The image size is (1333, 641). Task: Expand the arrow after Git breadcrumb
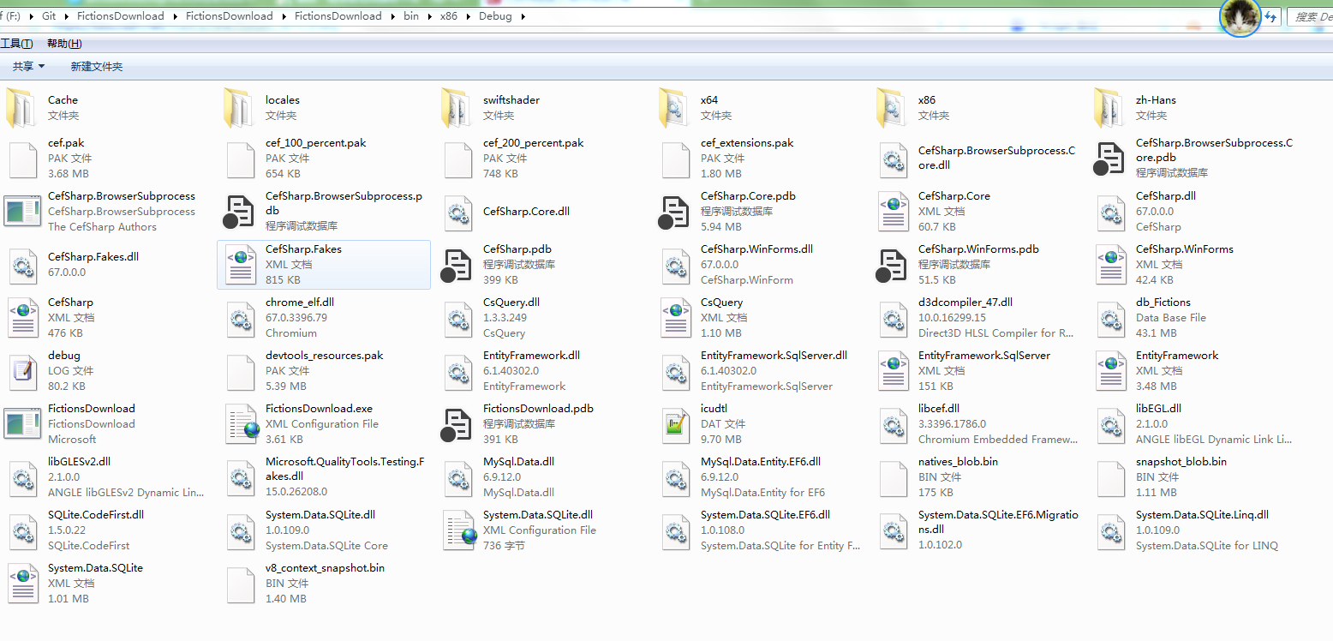click(67, 16)
